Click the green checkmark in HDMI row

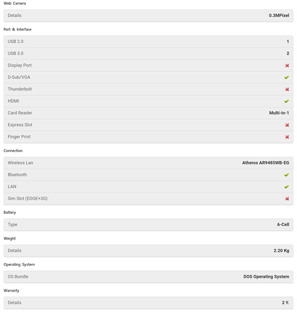[287, 101]
